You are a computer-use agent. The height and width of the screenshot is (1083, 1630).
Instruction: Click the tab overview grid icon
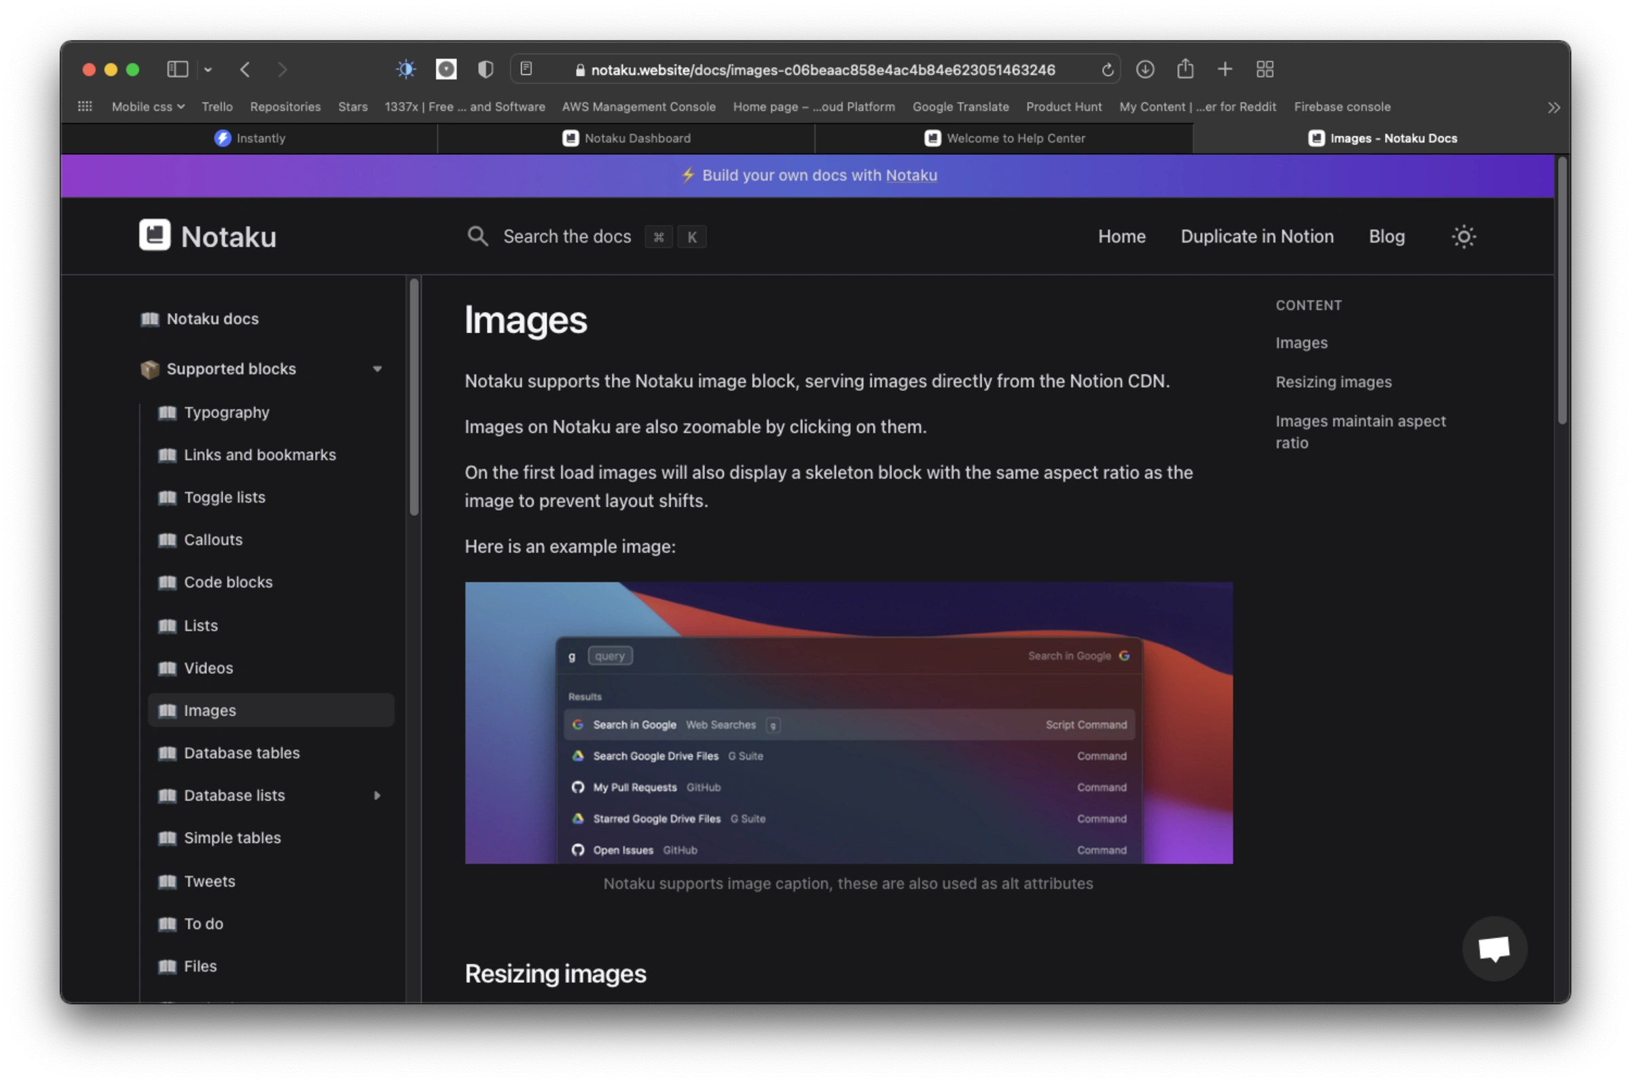point(1265,69)
